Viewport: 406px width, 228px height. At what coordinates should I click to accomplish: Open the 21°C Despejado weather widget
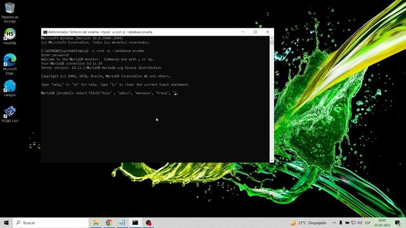(308, 222)
